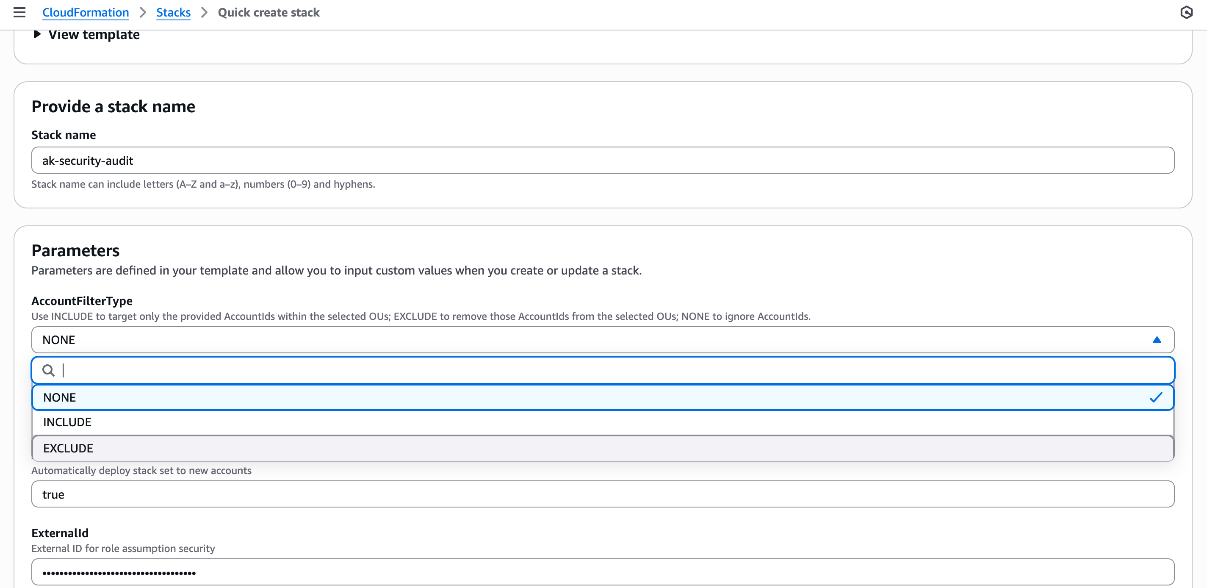
Task: Open the navigation sidebar menu
Action: 19,12
